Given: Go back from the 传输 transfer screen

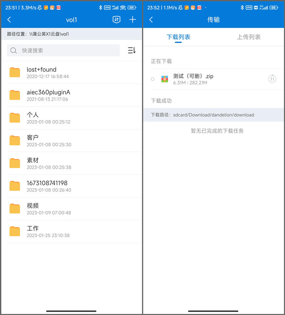Looking at the screenshot, I should pyautogui.click(x=151, y=20).
